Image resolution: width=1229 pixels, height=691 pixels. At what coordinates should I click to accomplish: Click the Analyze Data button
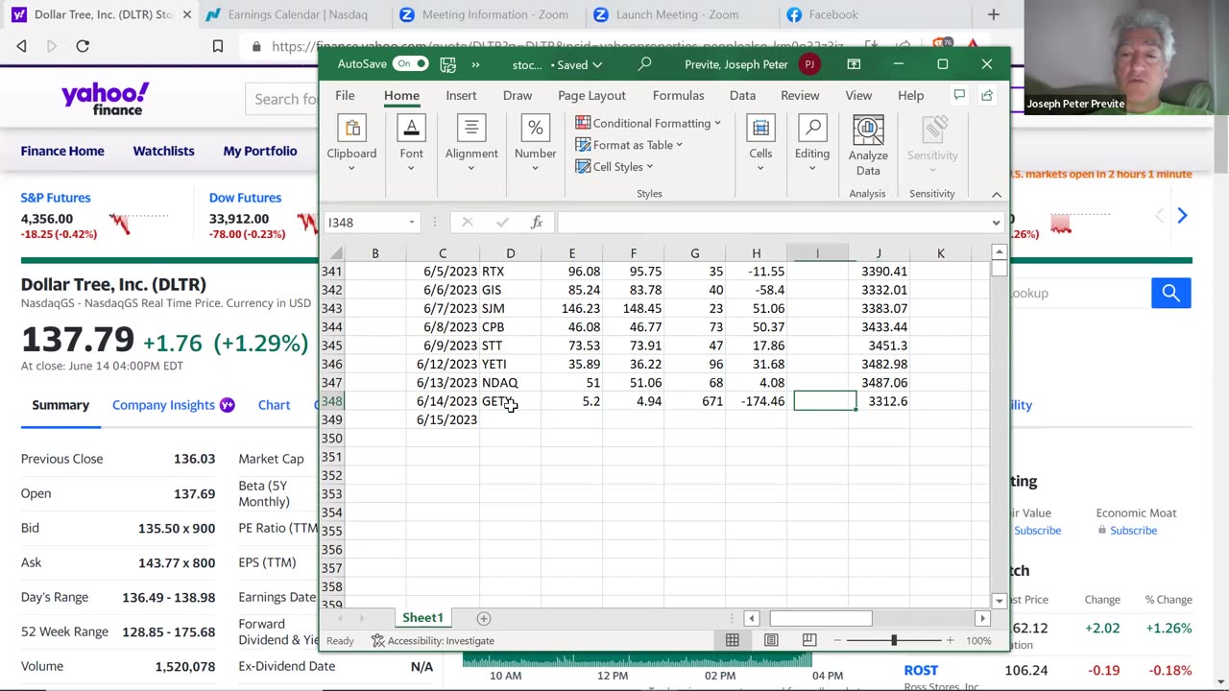[x=868, y=146]
